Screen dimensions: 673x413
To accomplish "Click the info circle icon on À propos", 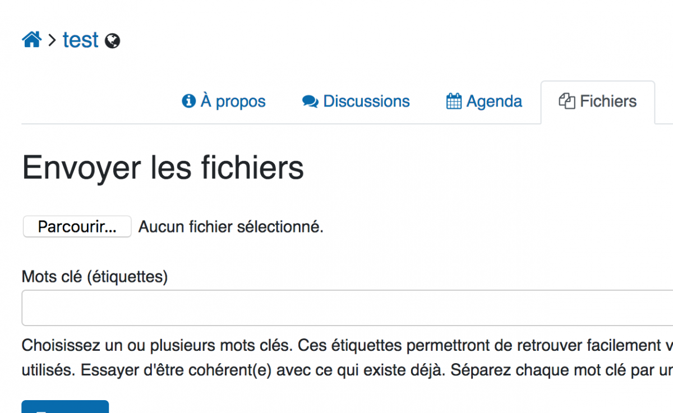I will pos(188,101).
